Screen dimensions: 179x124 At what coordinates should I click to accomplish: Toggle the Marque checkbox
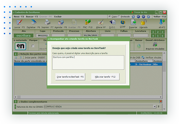click(x=33, y=46)
